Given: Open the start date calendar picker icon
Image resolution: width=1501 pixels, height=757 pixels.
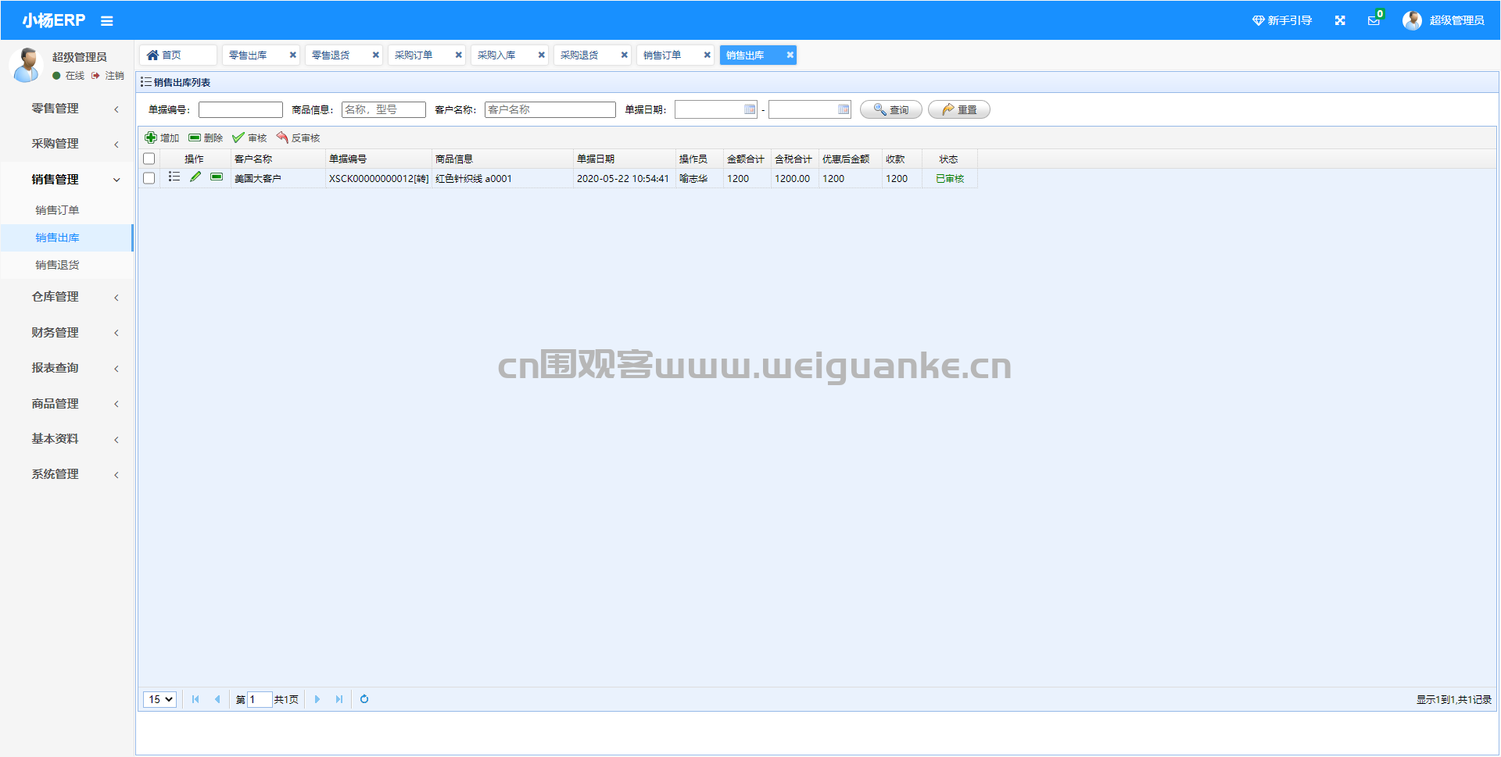Looking at the screenshot, I should point(750,109).
